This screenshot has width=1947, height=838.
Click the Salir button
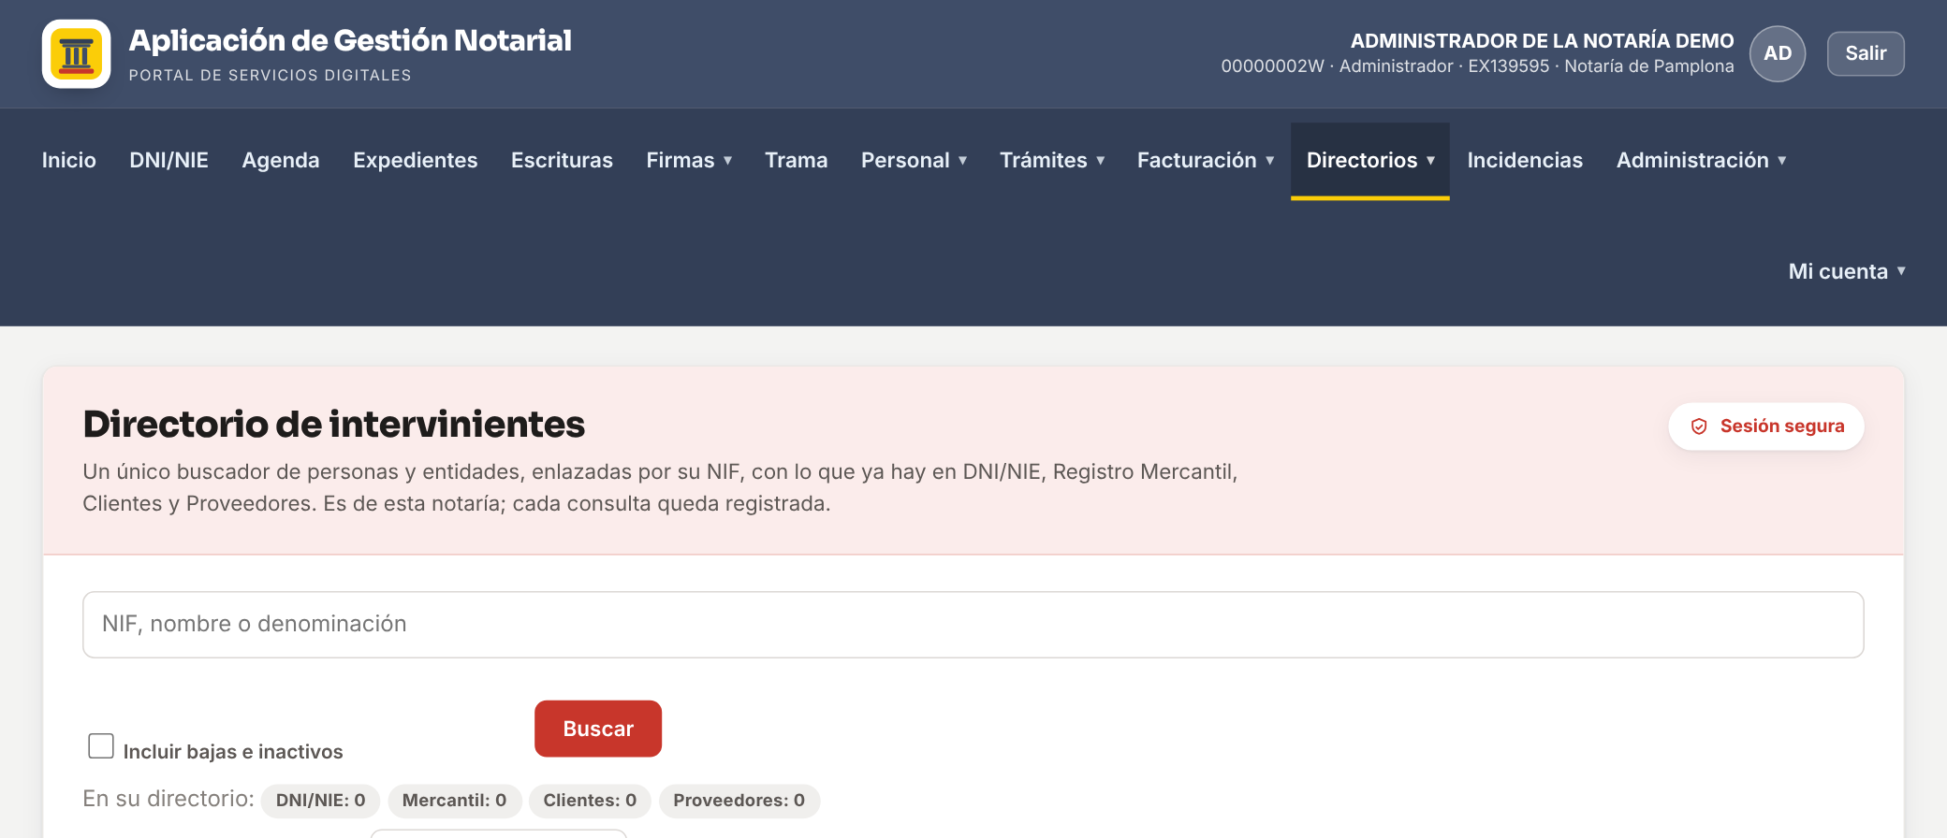pos(1866,53)
